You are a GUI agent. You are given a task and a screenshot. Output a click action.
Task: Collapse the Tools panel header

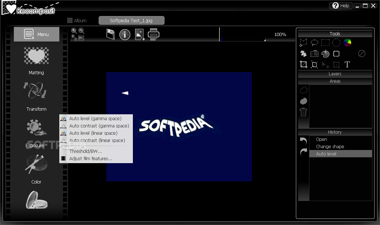[335, 34]
